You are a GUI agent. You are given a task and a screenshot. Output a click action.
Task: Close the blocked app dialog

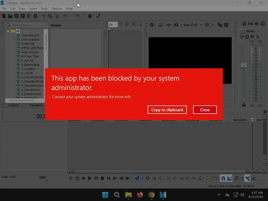(205, 110)
